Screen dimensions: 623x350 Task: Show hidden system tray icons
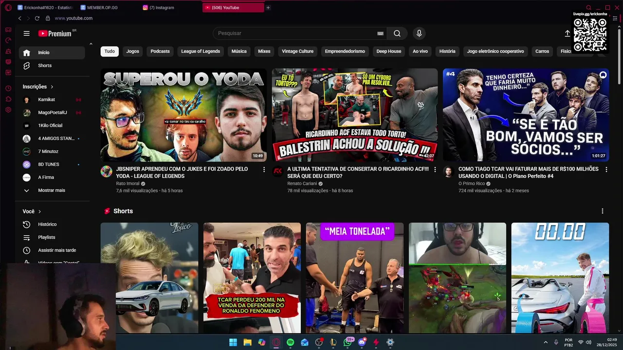(x=545, y=342)
